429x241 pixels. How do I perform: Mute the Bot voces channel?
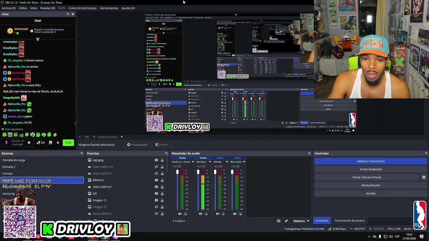[235, 214]
